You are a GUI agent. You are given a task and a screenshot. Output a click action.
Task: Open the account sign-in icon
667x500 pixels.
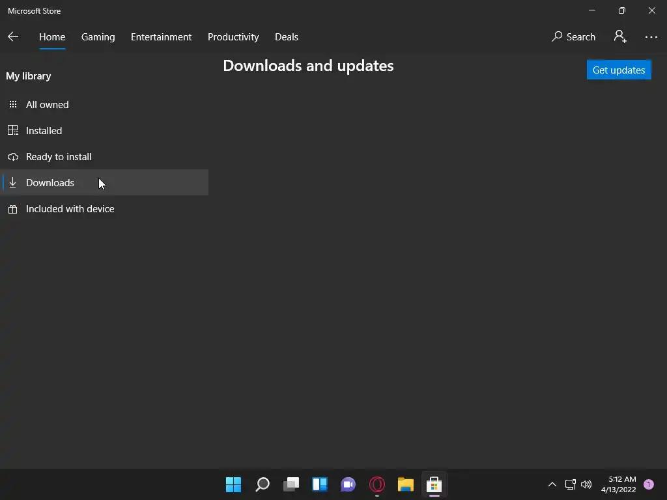coord(620,36)
